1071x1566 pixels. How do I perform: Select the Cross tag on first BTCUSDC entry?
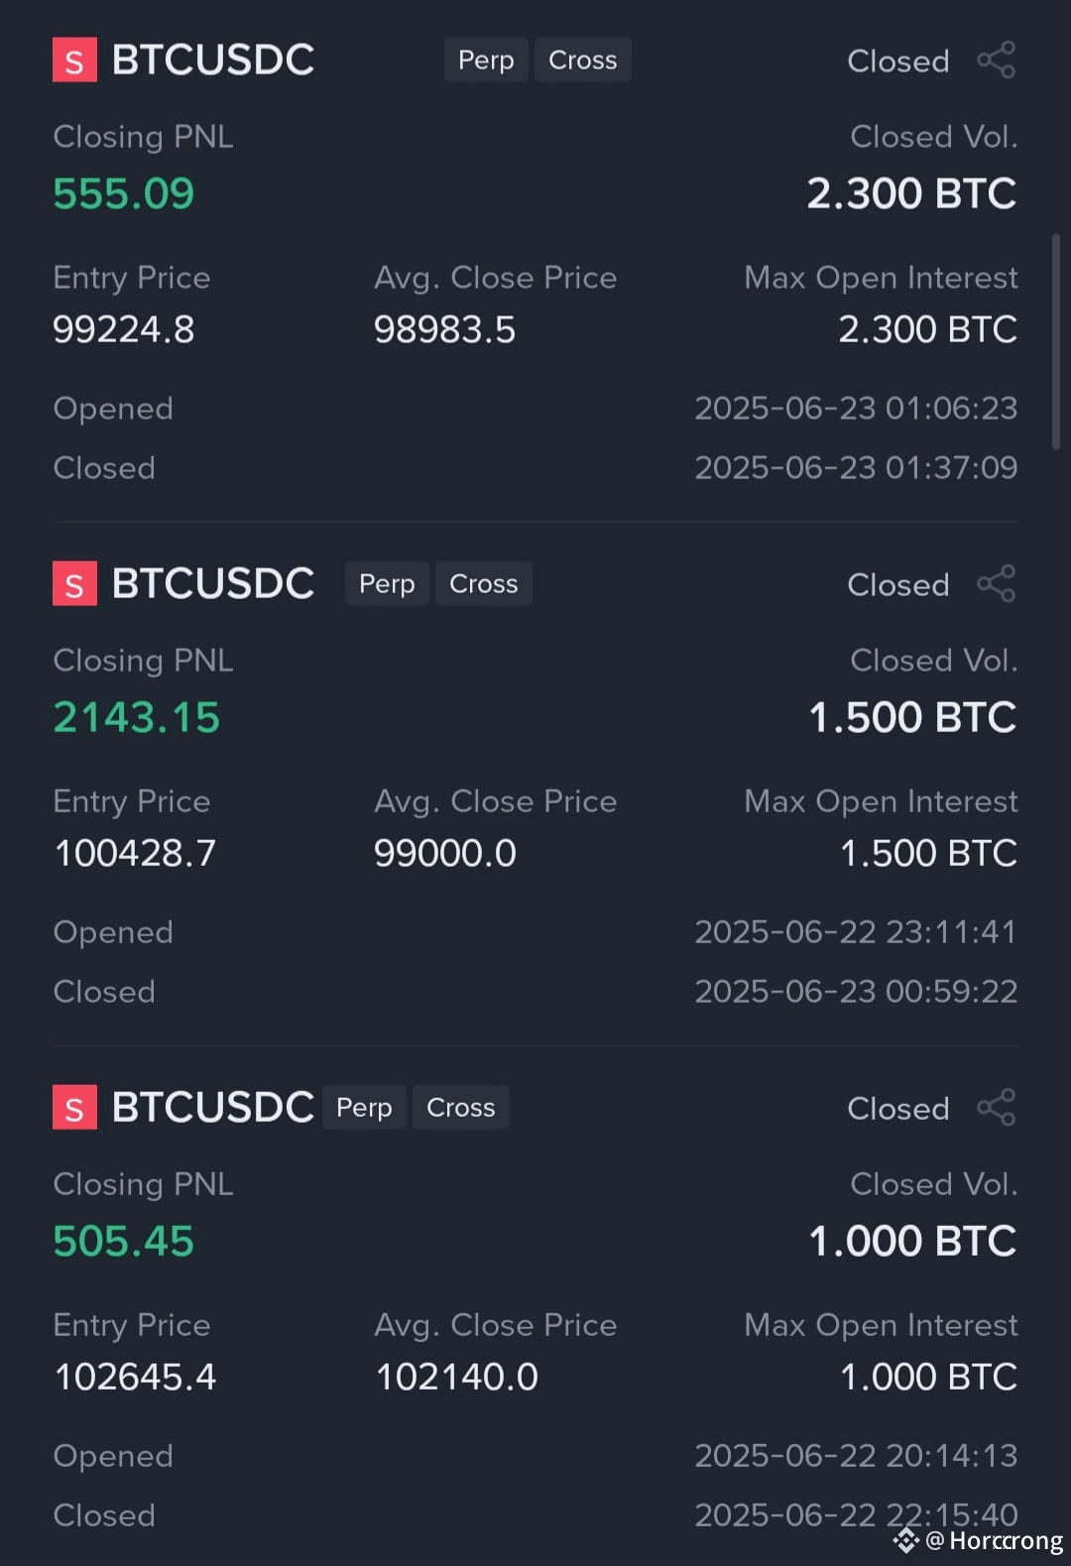pos(583,60)
